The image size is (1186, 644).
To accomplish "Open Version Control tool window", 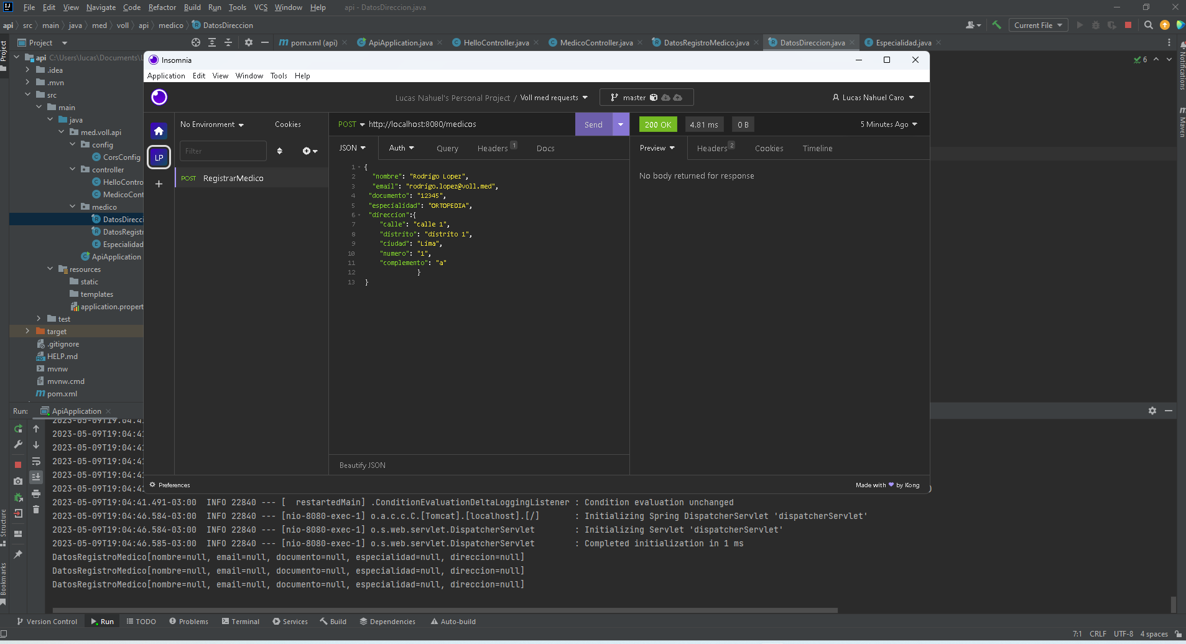I will coord(47,622).
